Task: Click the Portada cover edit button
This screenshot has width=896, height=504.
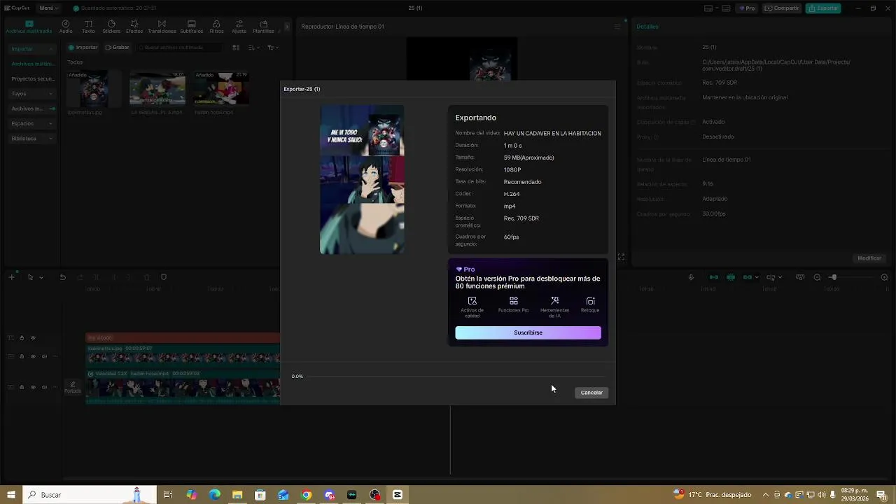Action: tap(73, 387)
